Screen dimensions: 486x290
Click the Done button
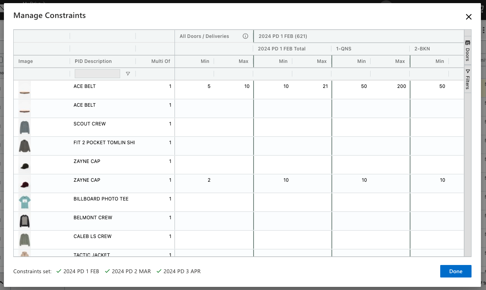455,271
